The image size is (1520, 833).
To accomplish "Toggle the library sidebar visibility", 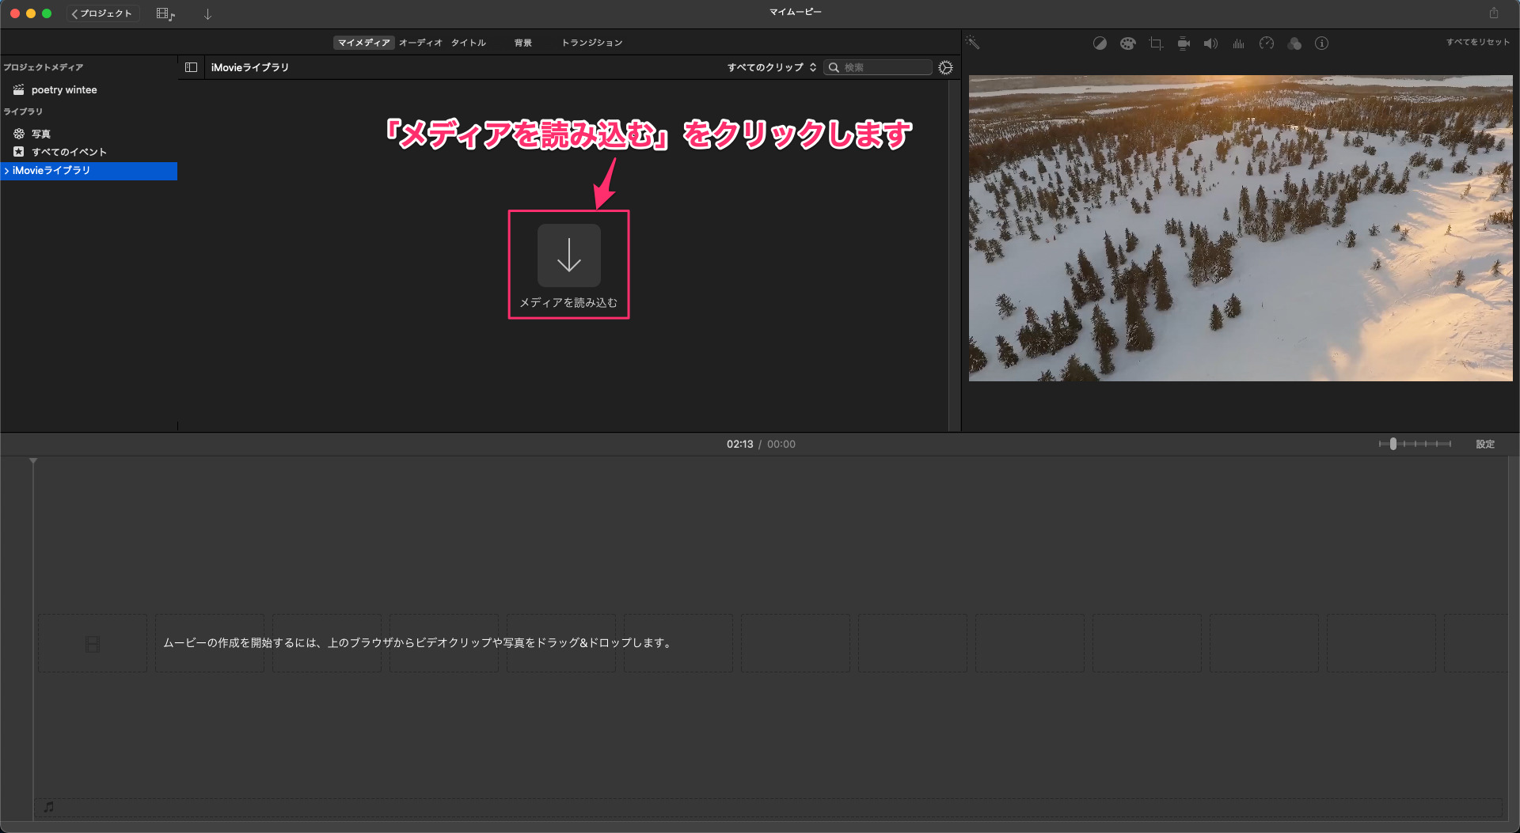I will (191, 67).
